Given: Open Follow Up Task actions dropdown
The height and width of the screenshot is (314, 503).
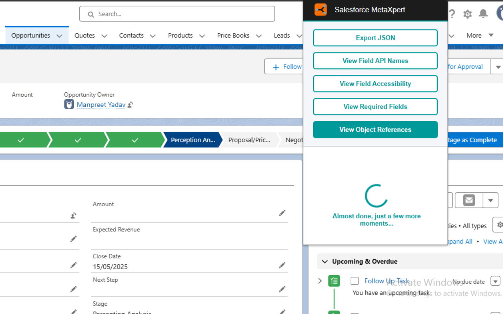Looking at the screenshot, I should coord(496,281).
